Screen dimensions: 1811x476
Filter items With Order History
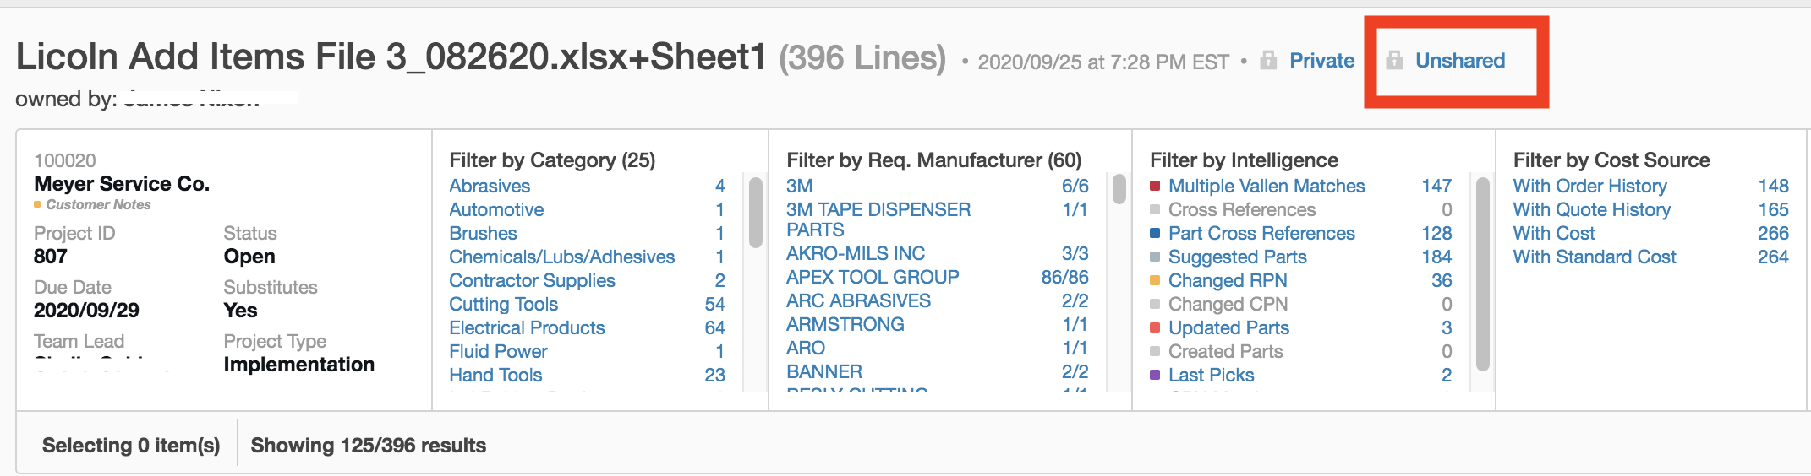click(x=1589, y=186)
